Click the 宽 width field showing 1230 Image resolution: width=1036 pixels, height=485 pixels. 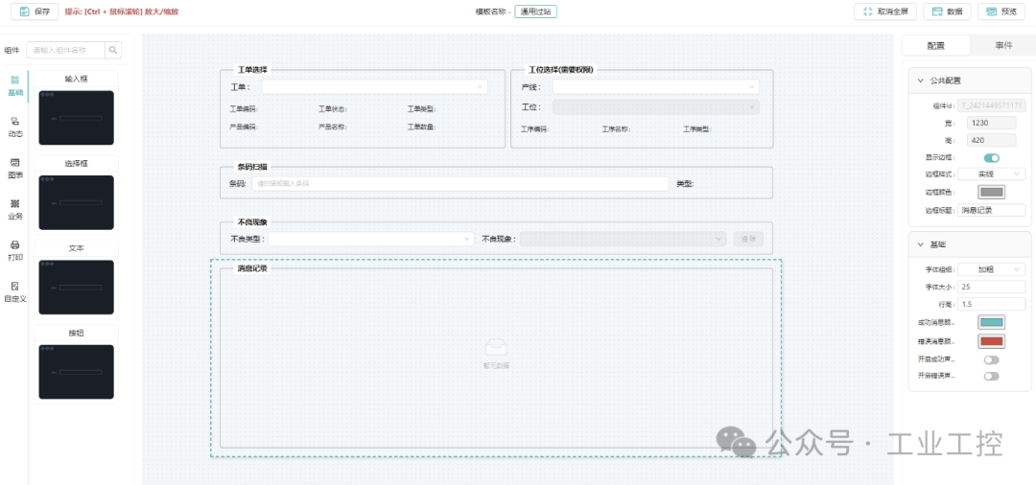[x=992, y=123]
